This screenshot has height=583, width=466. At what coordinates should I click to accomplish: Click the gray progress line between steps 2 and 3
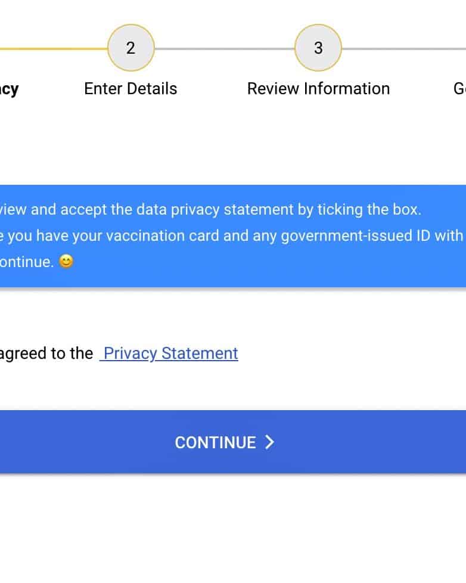click(224, 48)
